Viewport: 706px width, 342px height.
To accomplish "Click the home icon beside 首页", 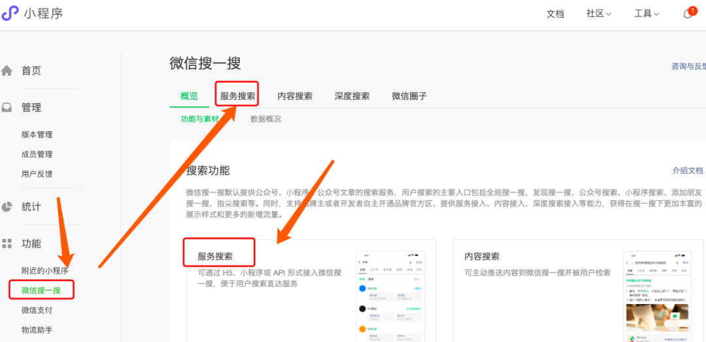I will (7, 70).
